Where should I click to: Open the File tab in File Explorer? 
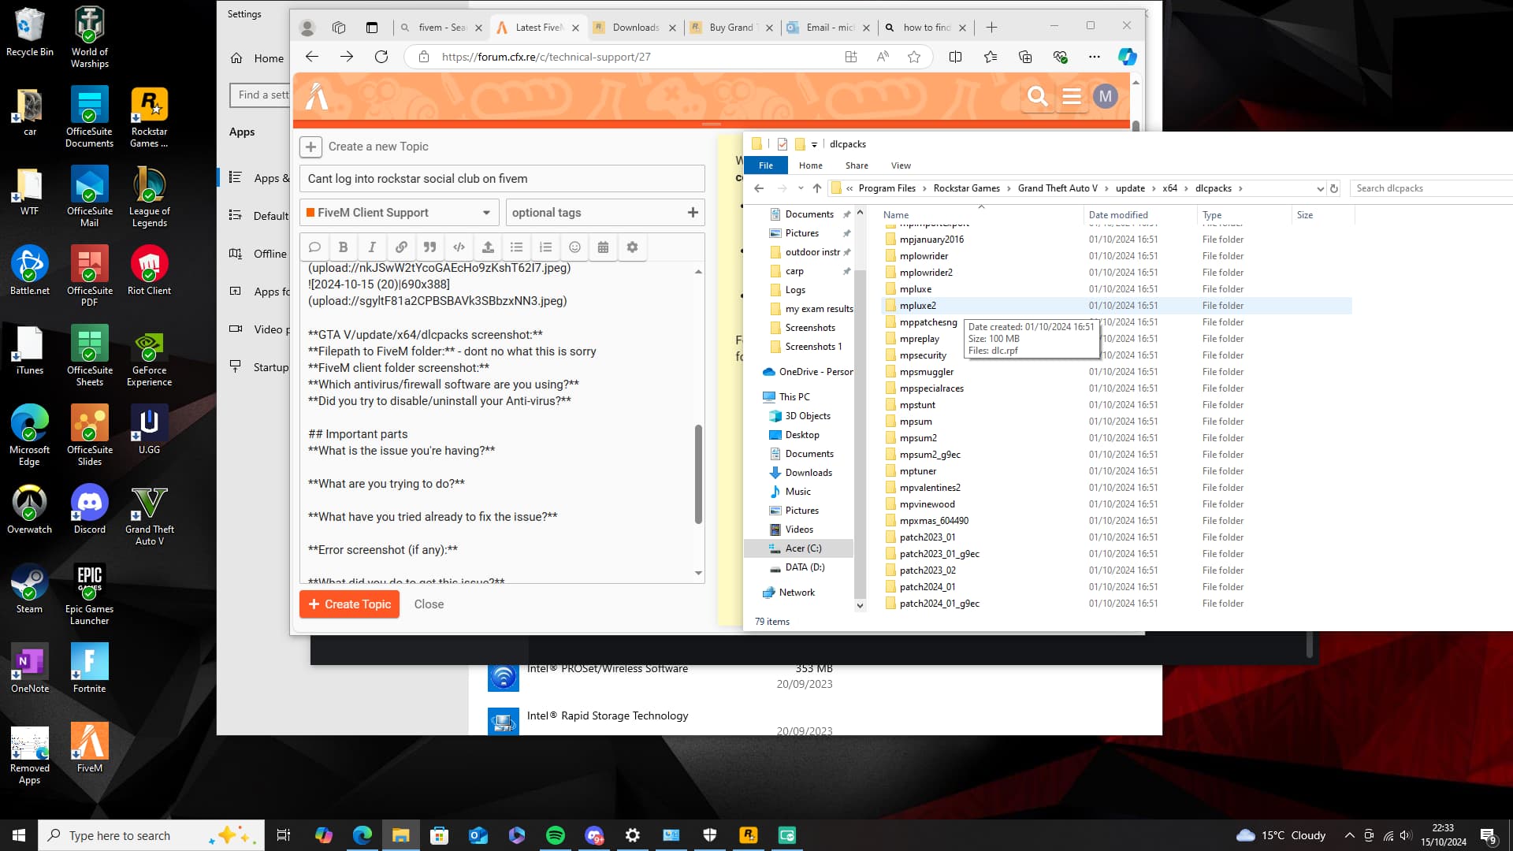click(x=765, y=165)
